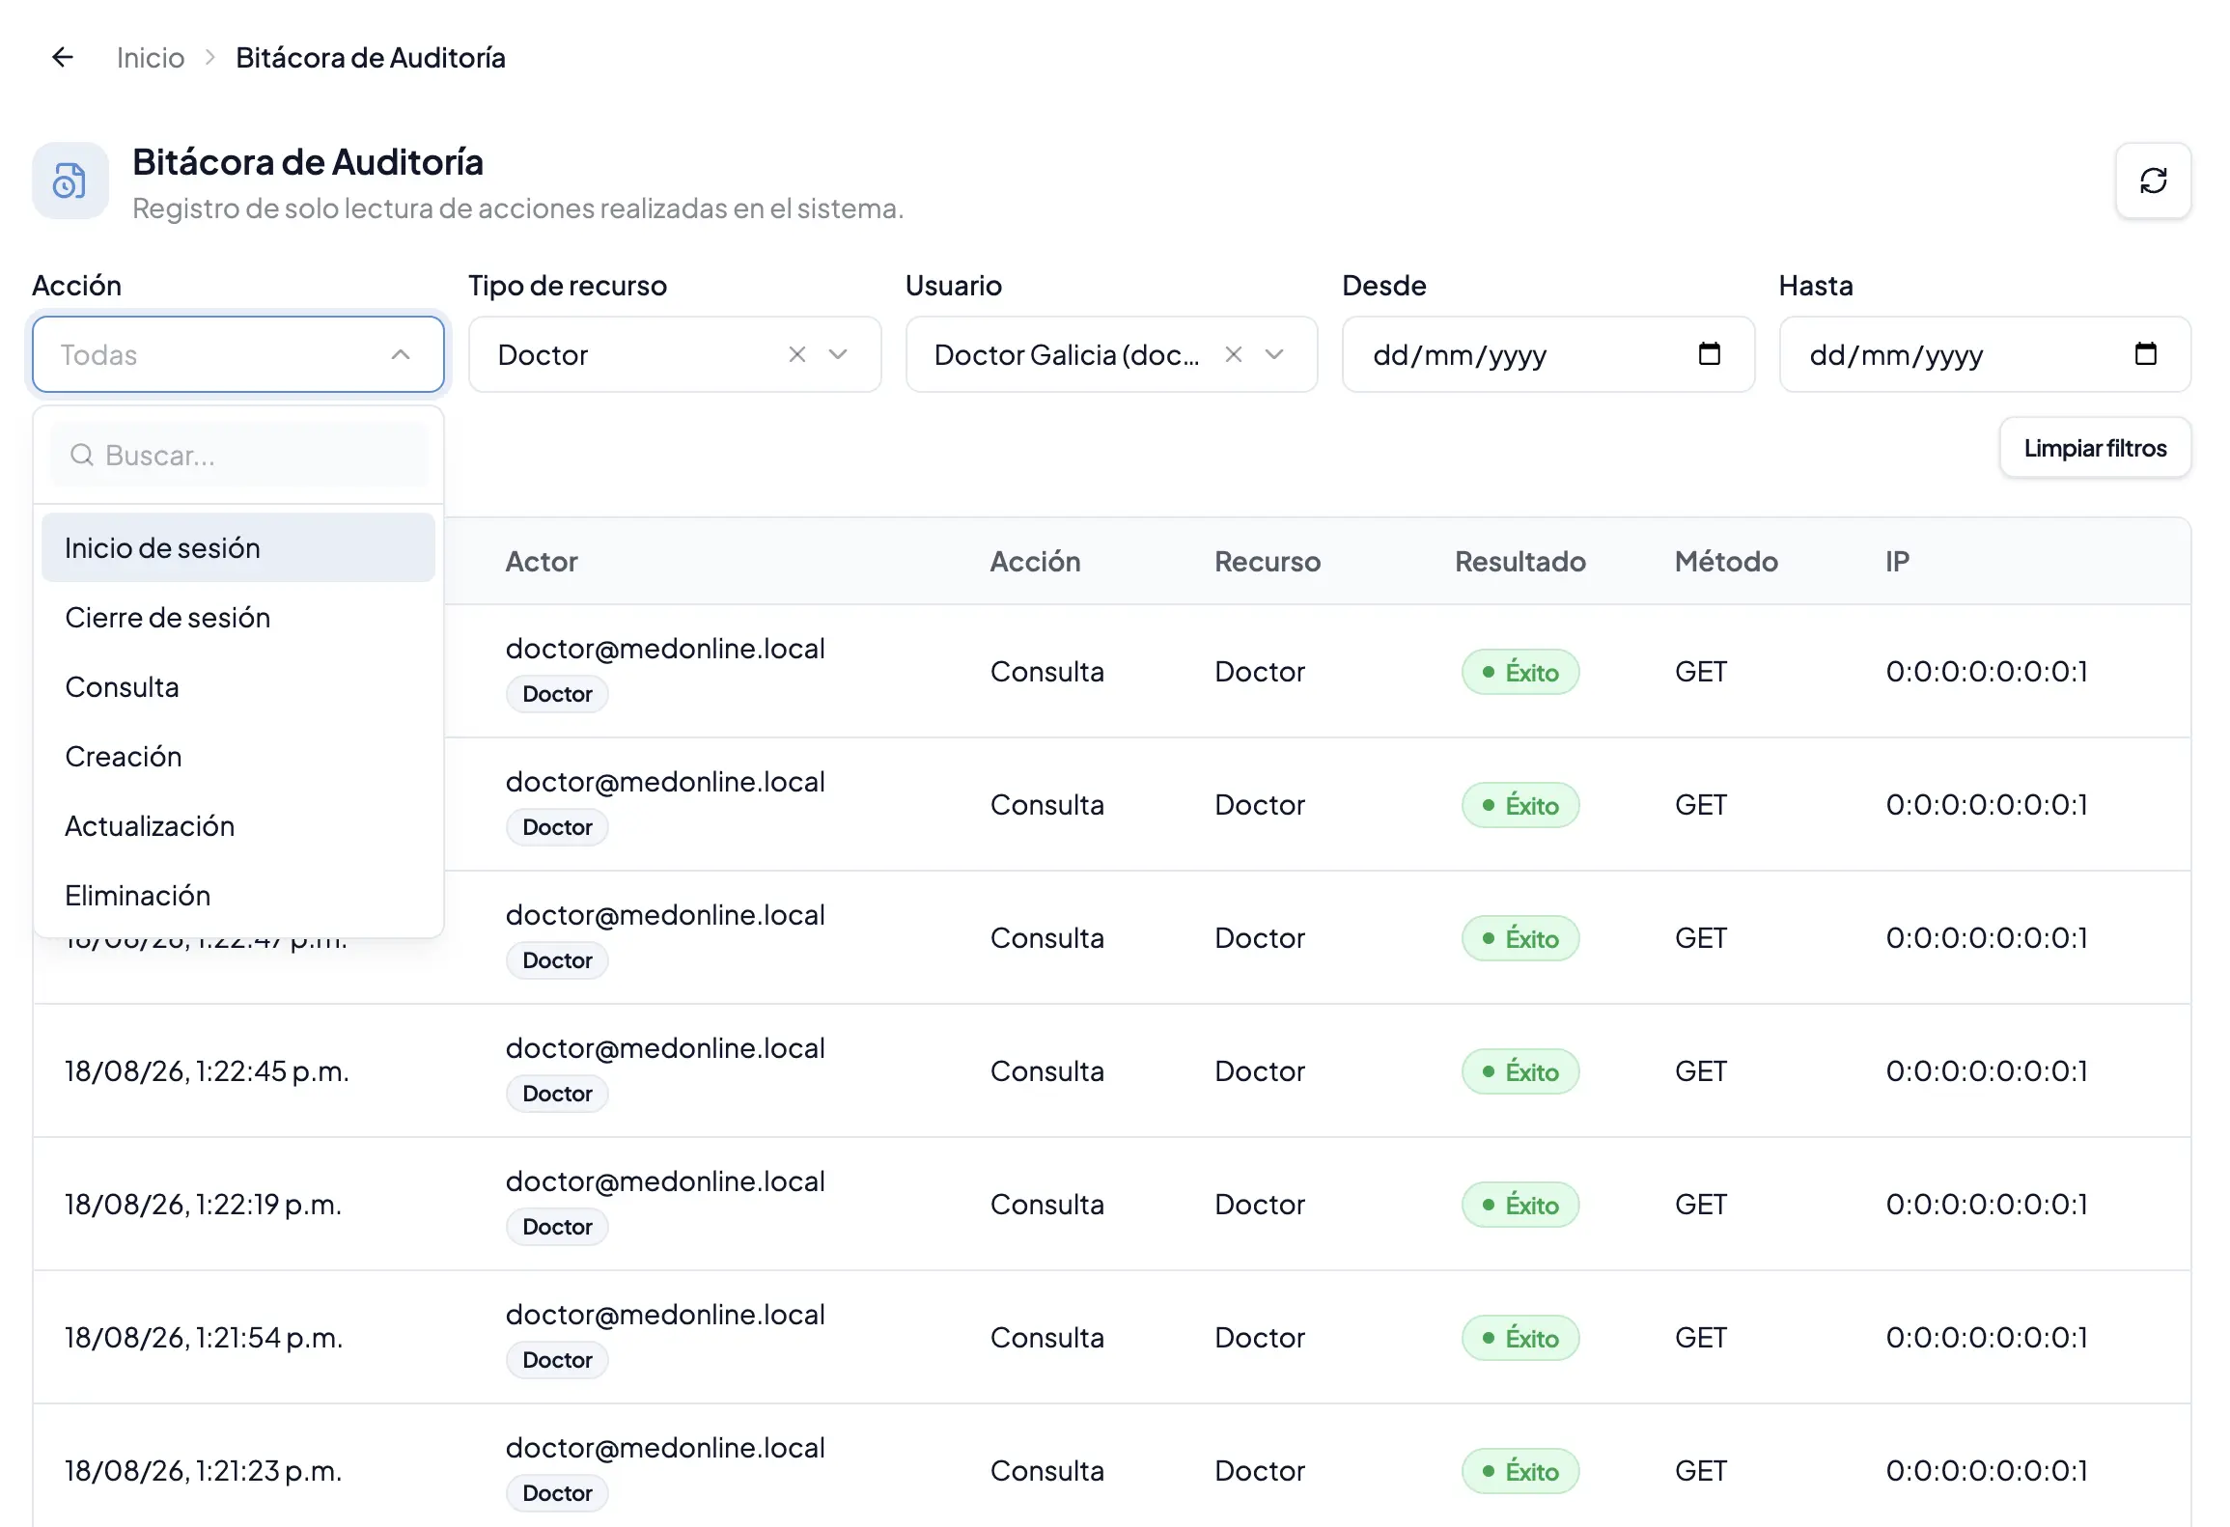Open the Desde calendar picker icon

click(x=1709, y=354)
